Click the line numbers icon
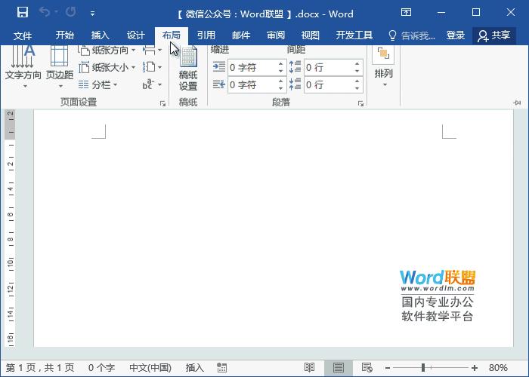This screenshot has height=377, width=529. point(152,67)
